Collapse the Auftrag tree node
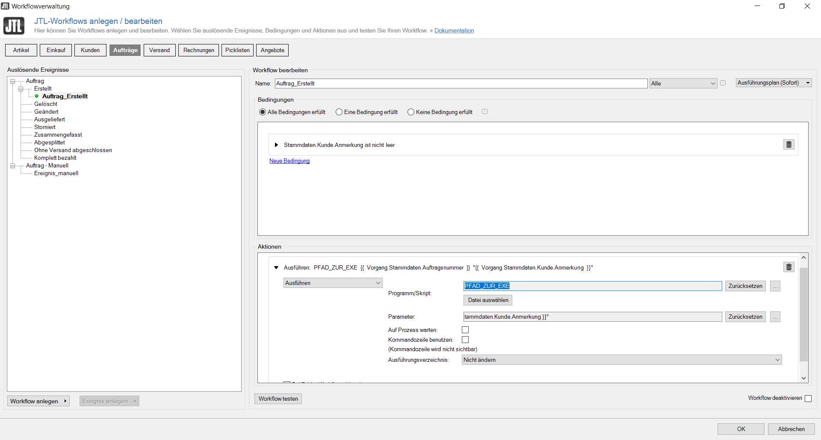Image resolution: width=821 pixels, height=440 pixels. point(13,81)
